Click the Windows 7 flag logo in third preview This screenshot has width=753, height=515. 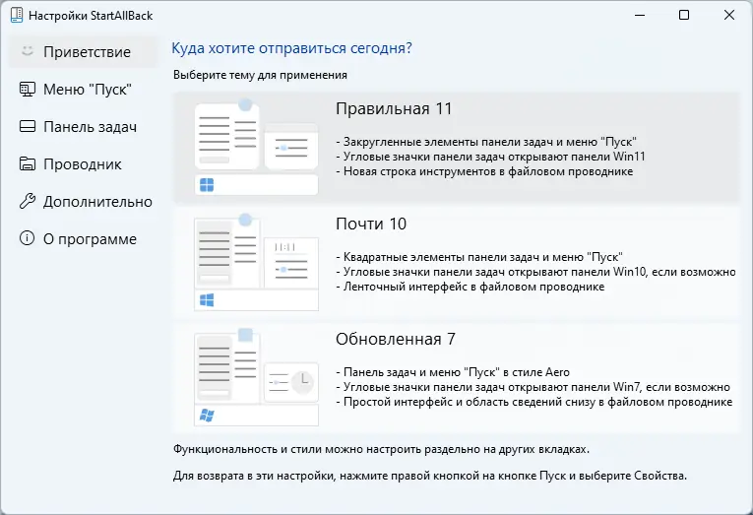click(x=207, y=416)
